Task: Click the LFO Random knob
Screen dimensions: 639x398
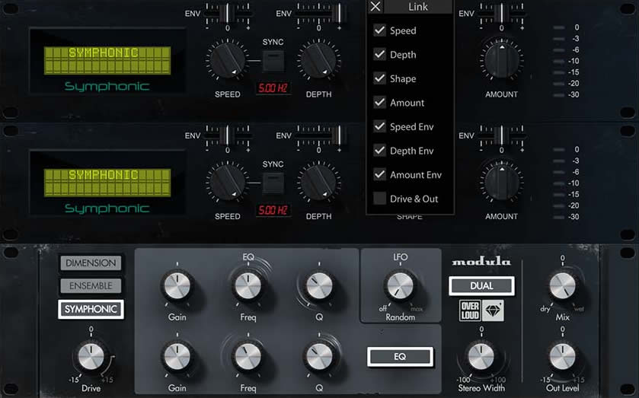Action: tap(400, 286)
